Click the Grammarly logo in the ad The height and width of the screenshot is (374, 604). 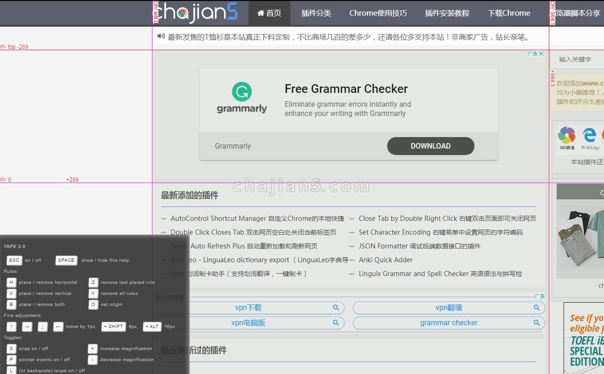click(242, 98)
